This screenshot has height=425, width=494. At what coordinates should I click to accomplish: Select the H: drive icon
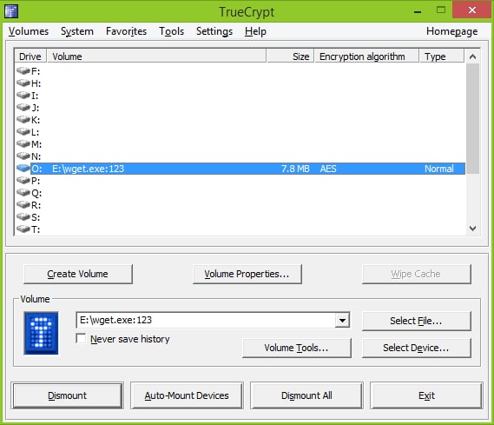23,83
